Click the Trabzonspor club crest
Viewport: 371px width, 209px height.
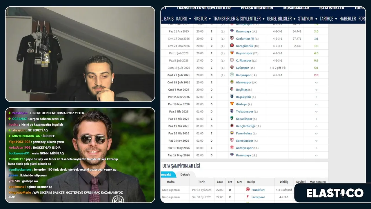(232, 111)
